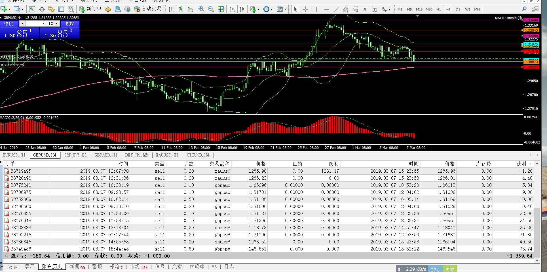This screenshot has width=547, height=272.
Task: Open the lot volume dropdown arrow
Action: (22, 24)
